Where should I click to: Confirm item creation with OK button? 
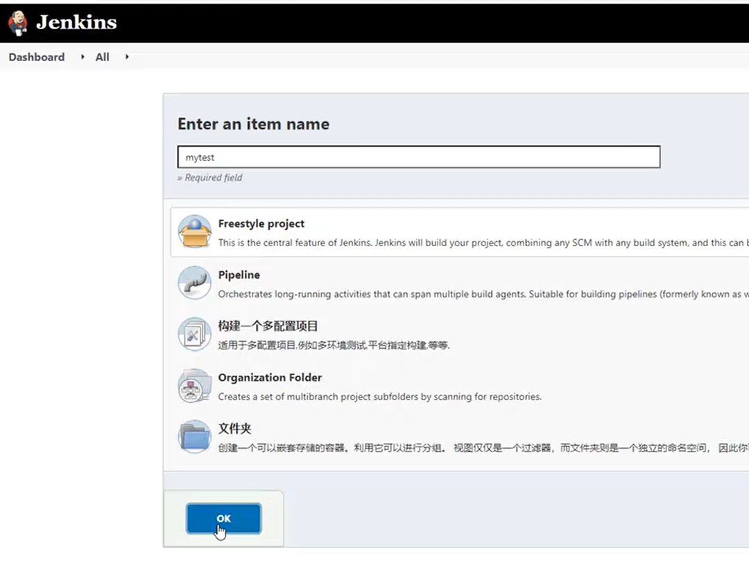click(223, 519)
